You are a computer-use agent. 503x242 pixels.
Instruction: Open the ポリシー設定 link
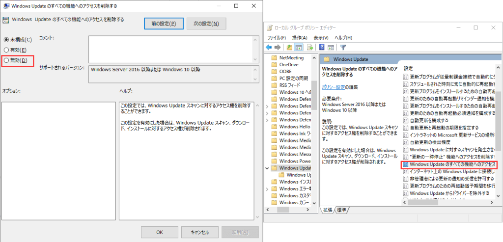click(334, 87)
